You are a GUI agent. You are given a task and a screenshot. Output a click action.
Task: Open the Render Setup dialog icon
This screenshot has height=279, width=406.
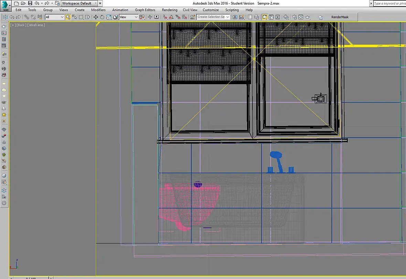click(x=295, y=17)
